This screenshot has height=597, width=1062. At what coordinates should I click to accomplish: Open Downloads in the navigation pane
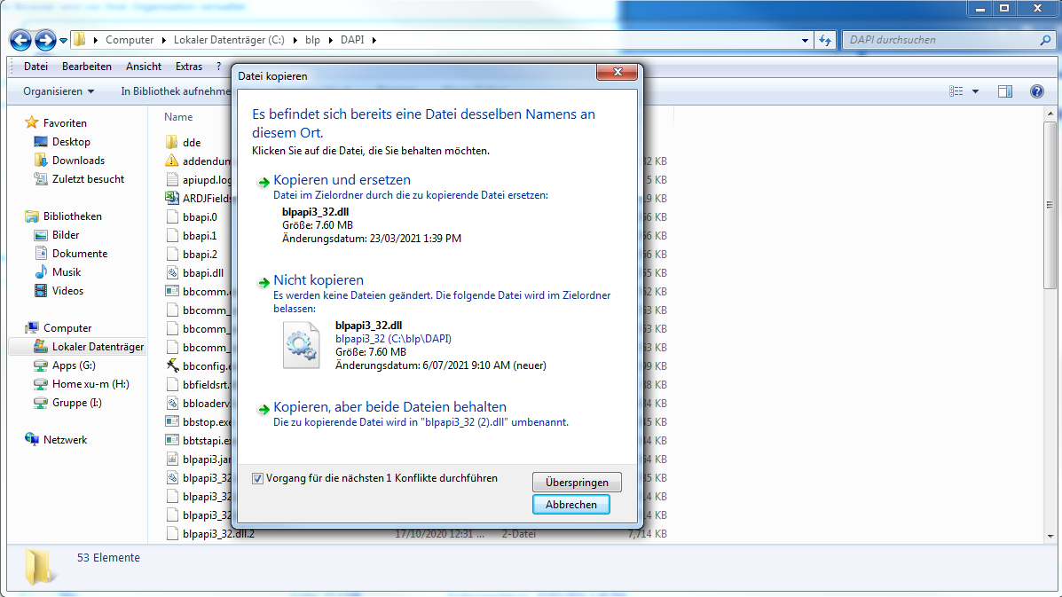click(x=69, y=161)
